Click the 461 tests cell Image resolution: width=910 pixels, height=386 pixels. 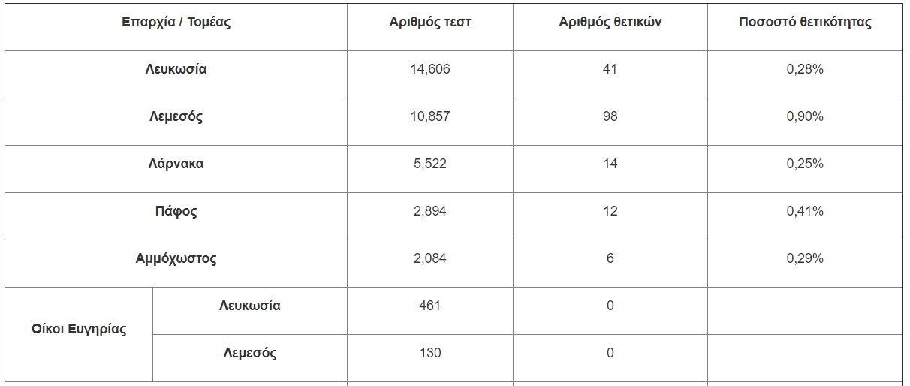[430, 306]
